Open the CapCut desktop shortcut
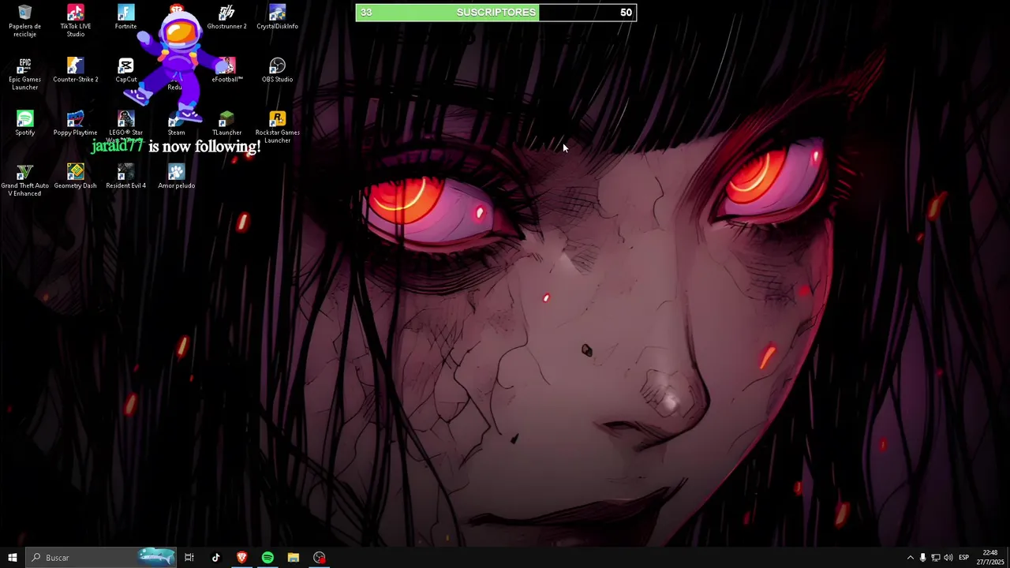The image size is (1010, 568). click(125, 70)
